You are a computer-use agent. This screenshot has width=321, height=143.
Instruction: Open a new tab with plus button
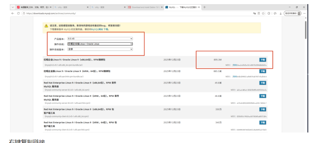click(204, 7)
